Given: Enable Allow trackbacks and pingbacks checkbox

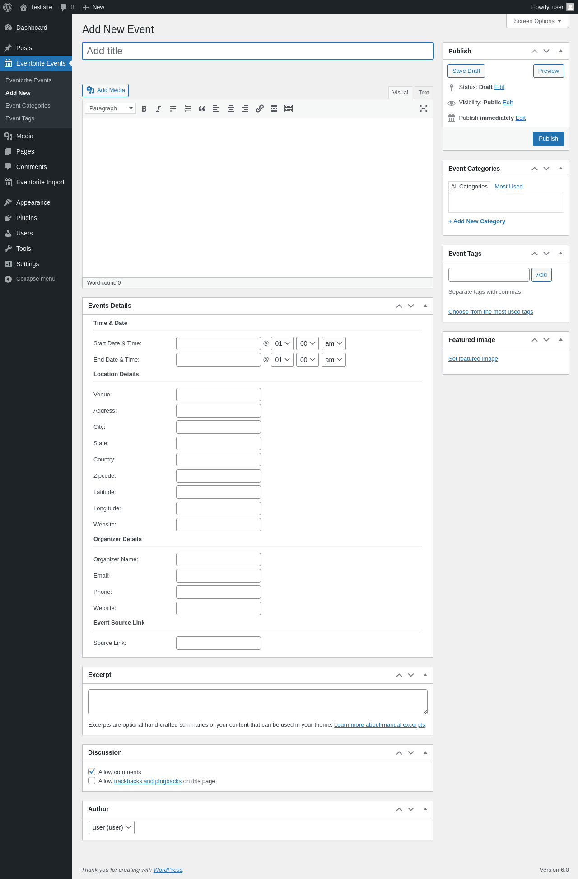Looking at the screenshot, I should click(x=92, y=780).
